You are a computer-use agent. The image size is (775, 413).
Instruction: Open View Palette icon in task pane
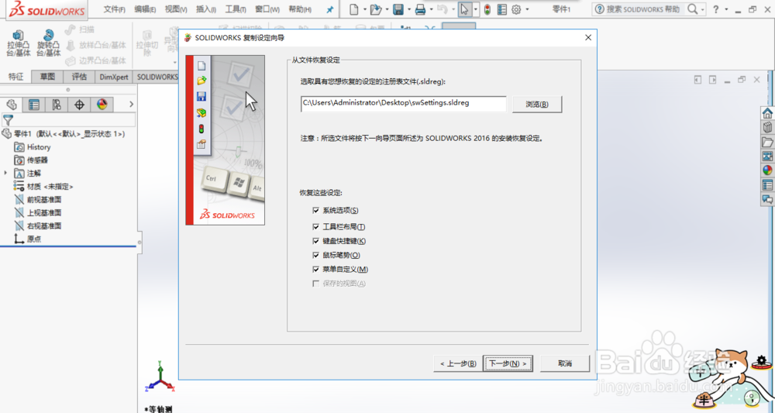[767, 156]
